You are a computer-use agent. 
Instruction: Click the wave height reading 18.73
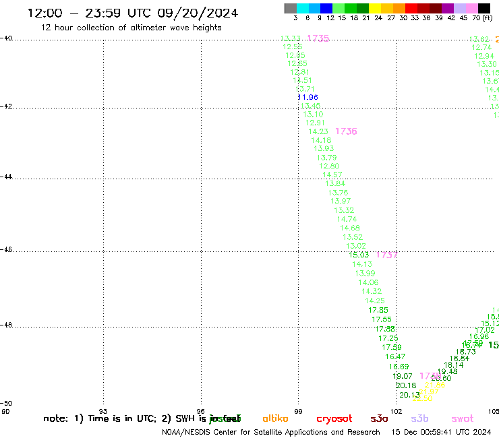(466, 352)
